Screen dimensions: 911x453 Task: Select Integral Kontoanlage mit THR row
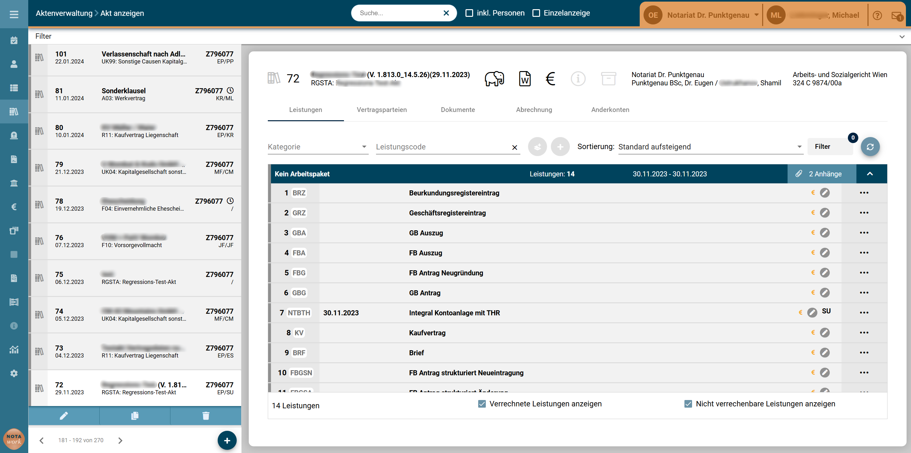578,312
